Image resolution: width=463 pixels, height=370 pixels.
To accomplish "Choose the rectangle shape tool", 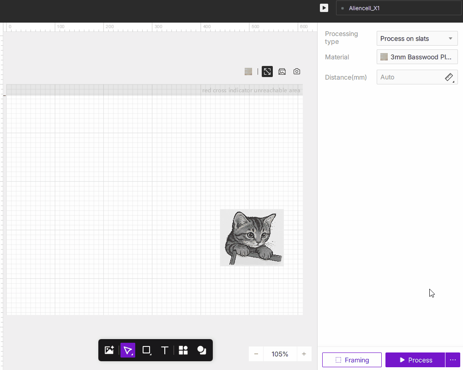I will pyautogui.click(x=146, y=350).
